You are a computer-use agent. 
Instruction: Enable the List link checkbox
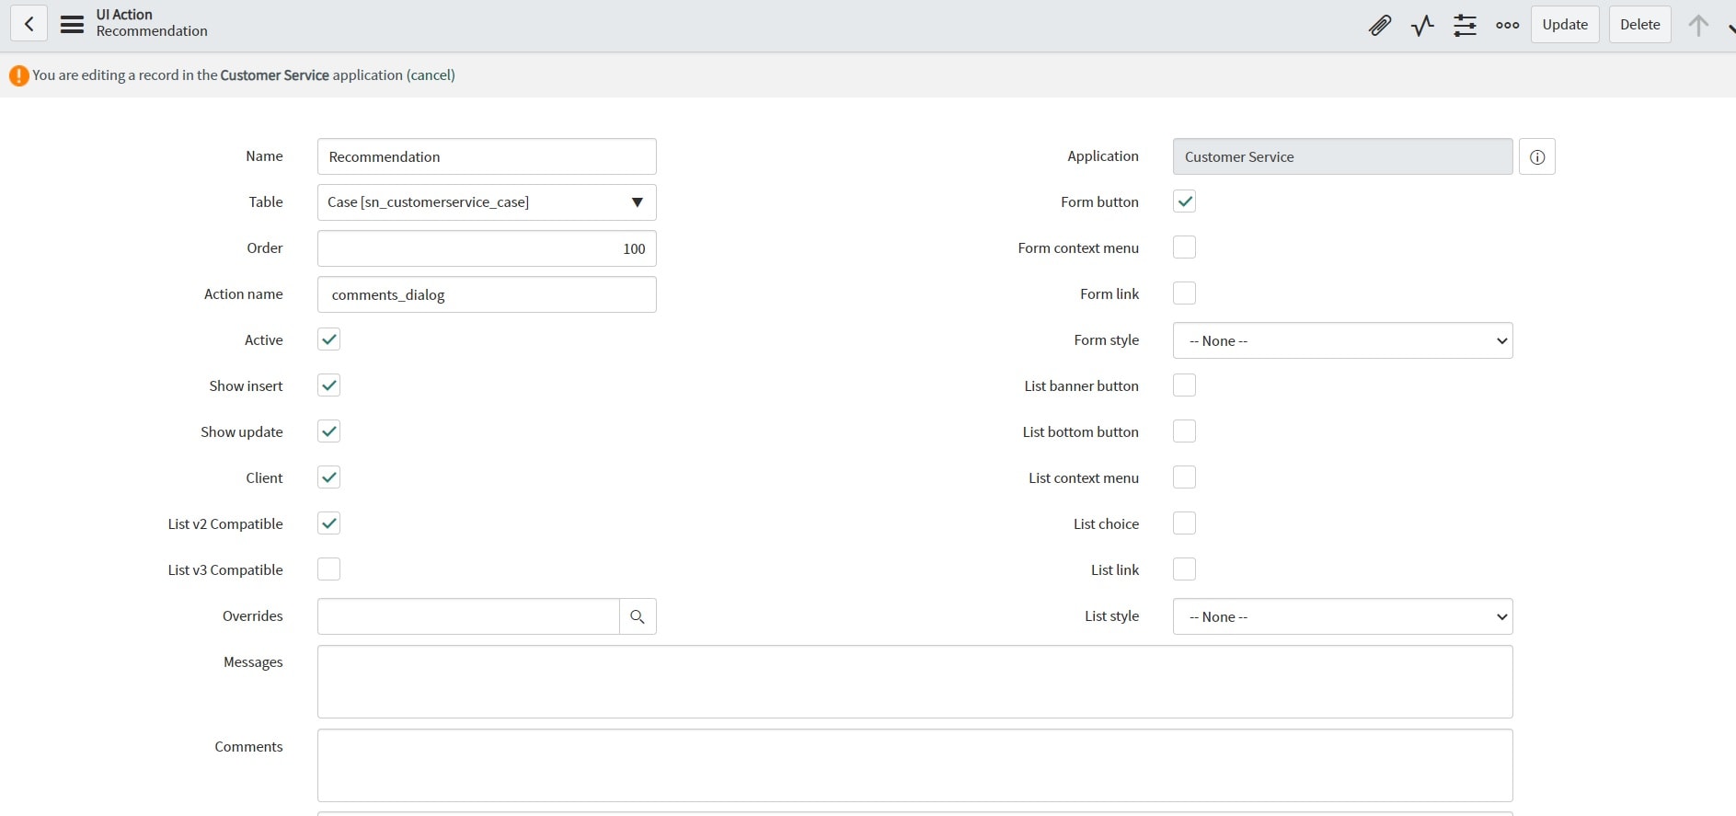coord(1184,569)
